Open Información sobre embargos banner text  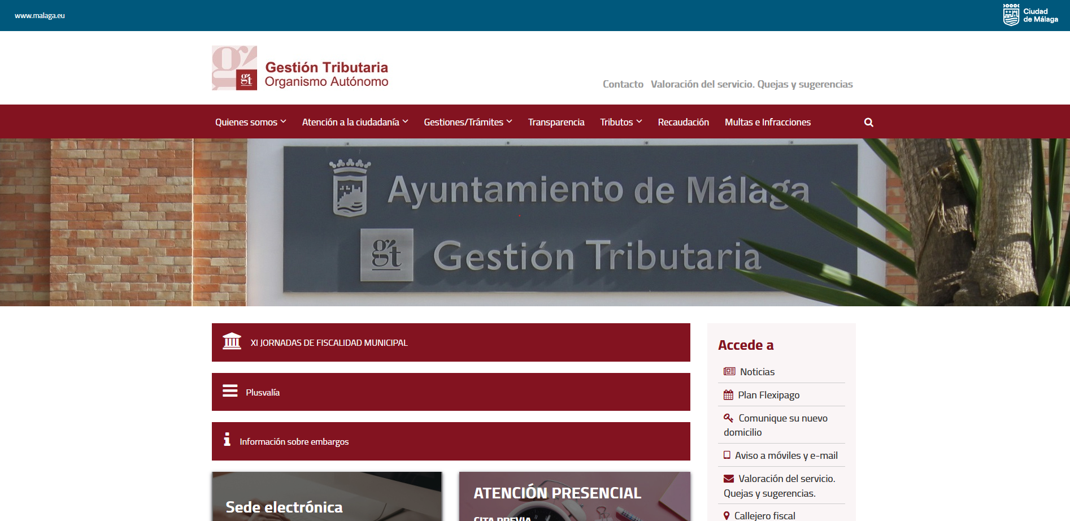(294, 441)
